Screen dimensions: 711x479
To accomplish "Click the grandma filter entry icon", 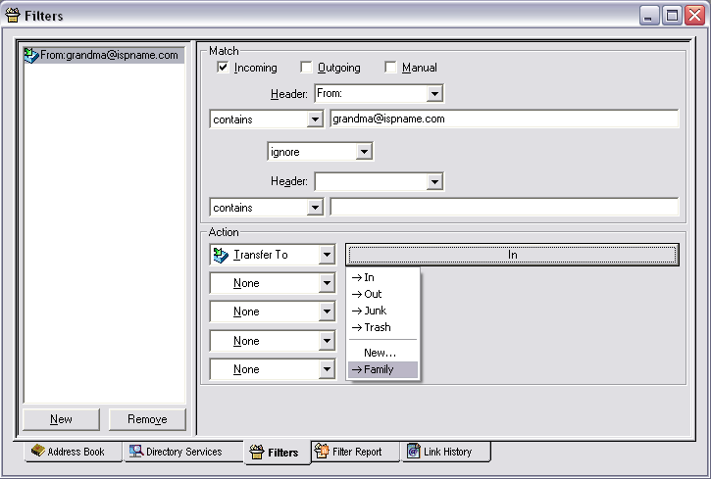I will (x=31, y=56).
